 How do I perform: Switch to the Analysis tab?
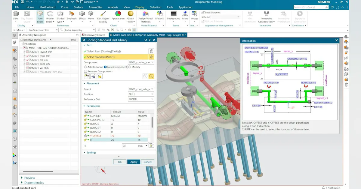coord(113,7)
